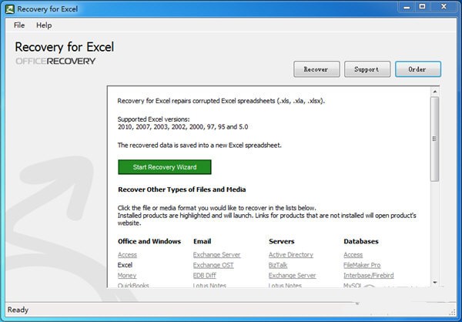Viewport: 462px width, 322px height.
Task: Open the Active Directory link
Action: (290, 255)
